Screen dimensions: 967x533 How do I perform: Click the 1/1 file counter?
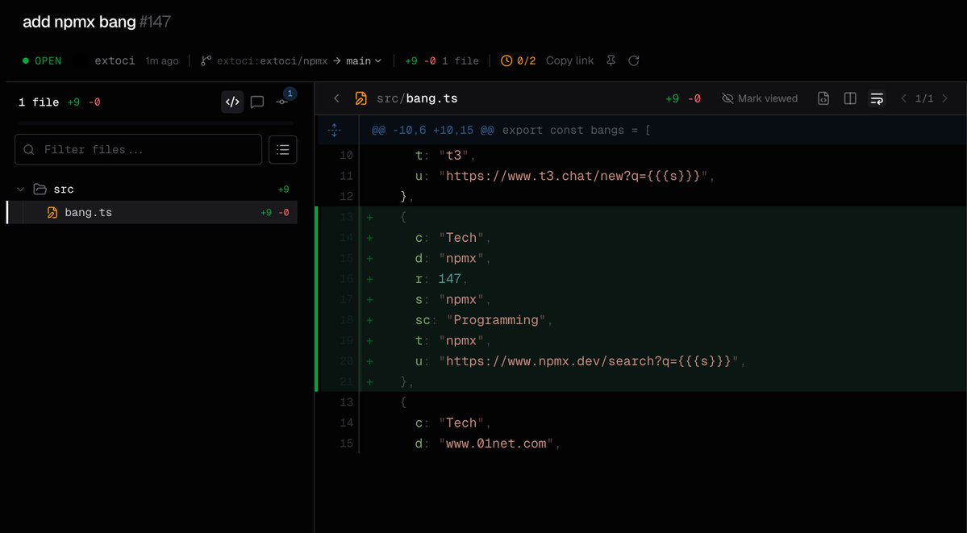pos(923,98)
